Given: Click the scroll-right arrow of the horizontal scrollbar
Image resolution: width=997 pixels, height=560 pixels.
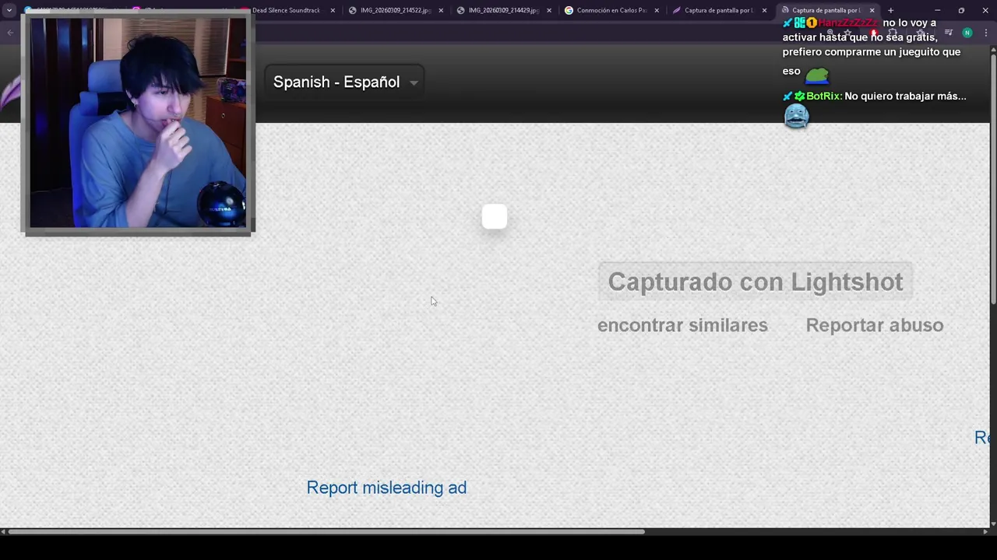Looking at the screenshot, I should point(986,532).
